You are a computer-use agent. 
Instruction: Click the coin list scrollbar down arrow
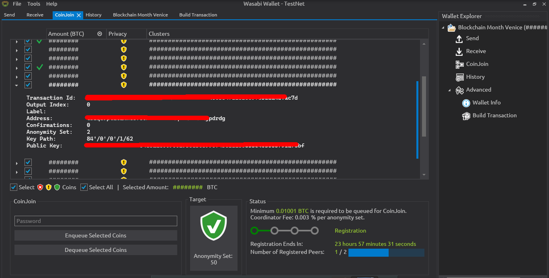pyautogui.click(x=424, y=175)
